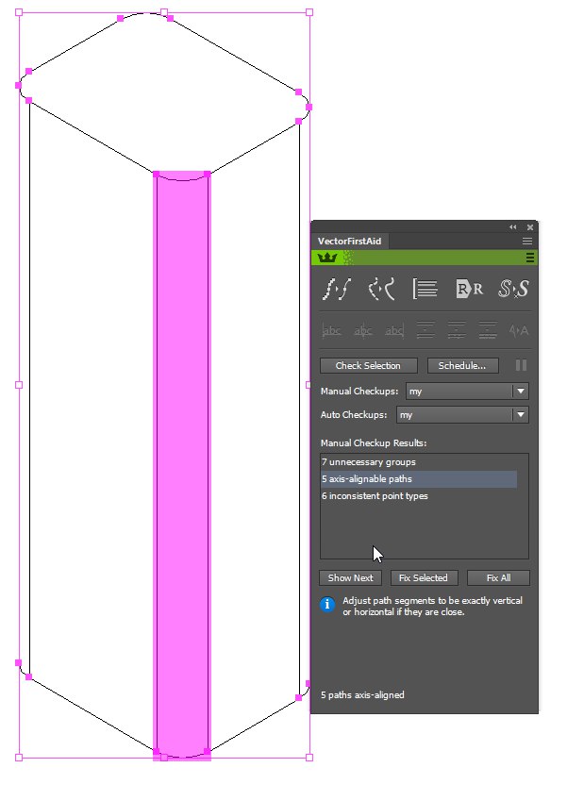Screen dimensions: 567x801
Task: Click the outlined S stroke conversion icon
Action: pyautogui.click(x=513, y=289)
